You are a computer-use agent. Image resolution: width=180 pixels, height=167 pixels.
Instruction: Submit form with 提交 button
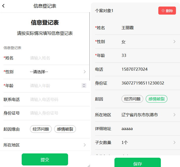click(x=45, y=159)
